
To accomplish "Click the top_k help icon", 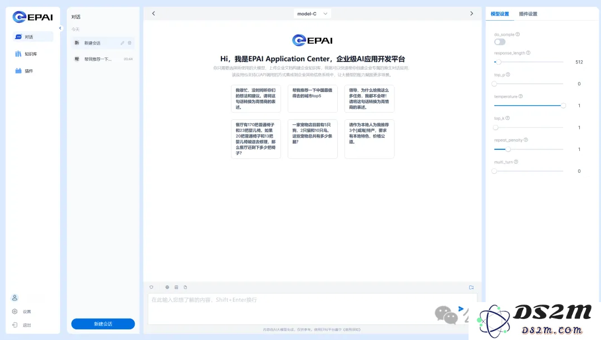I will click(x=508, y=118).
